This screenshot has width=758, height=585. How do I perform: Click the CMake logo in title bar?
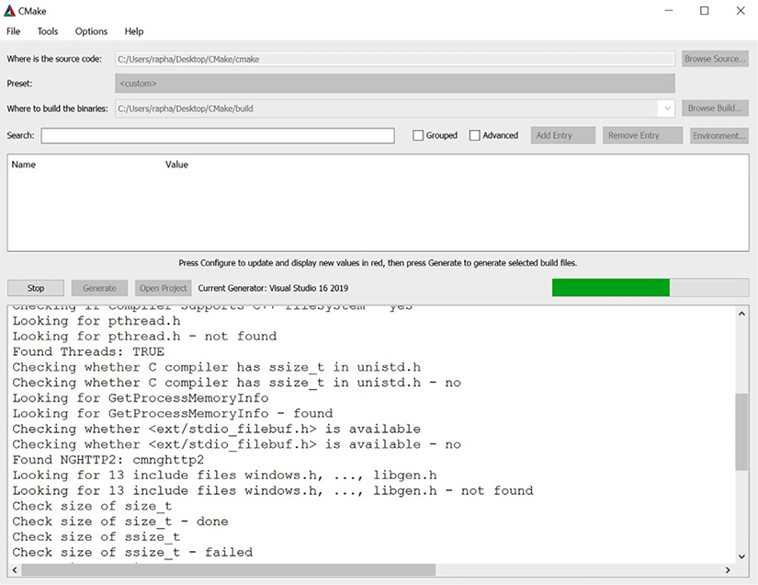(9, 10)
